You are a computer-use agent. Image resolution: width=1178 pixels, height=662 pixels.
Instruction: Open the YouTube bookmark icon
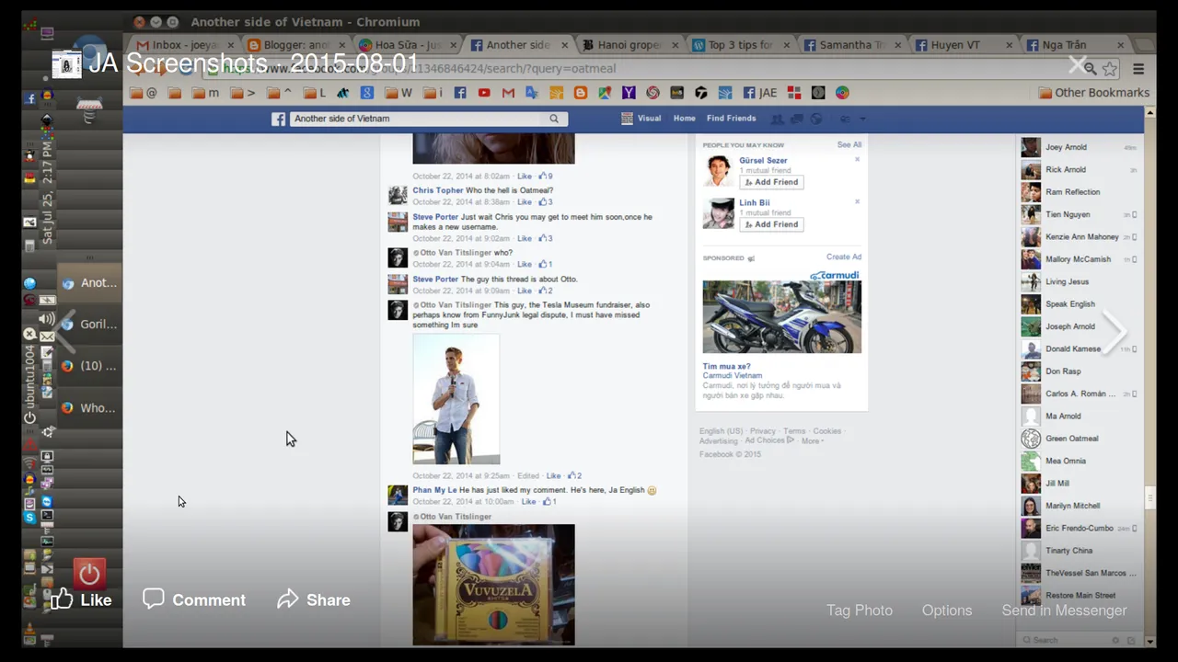click(484, 93)
